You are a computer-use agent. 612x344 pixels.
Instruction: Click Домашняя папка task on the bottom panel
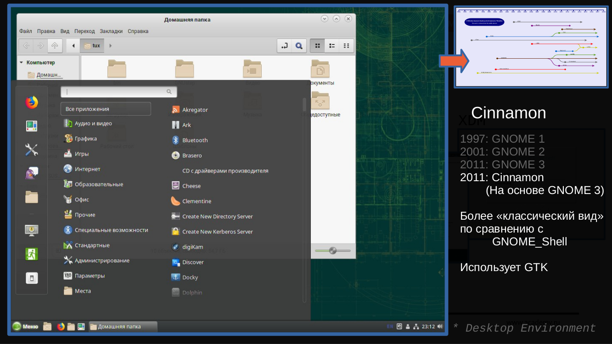pos(123,327)
